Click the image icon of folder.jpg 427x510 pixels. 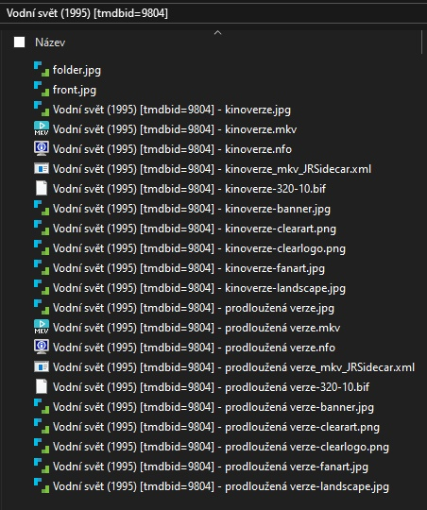[42, 69]
